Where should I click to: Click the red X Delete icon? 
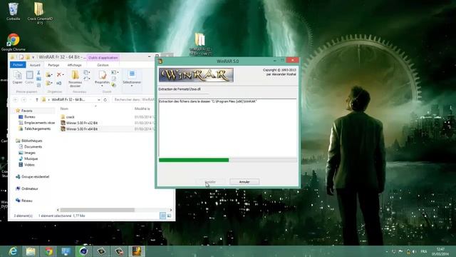click(x=59, y=75)
